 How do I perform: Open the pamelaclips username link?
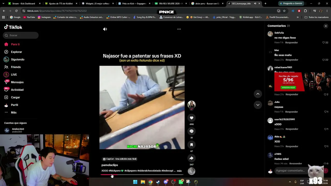click(x=110, y=165)
